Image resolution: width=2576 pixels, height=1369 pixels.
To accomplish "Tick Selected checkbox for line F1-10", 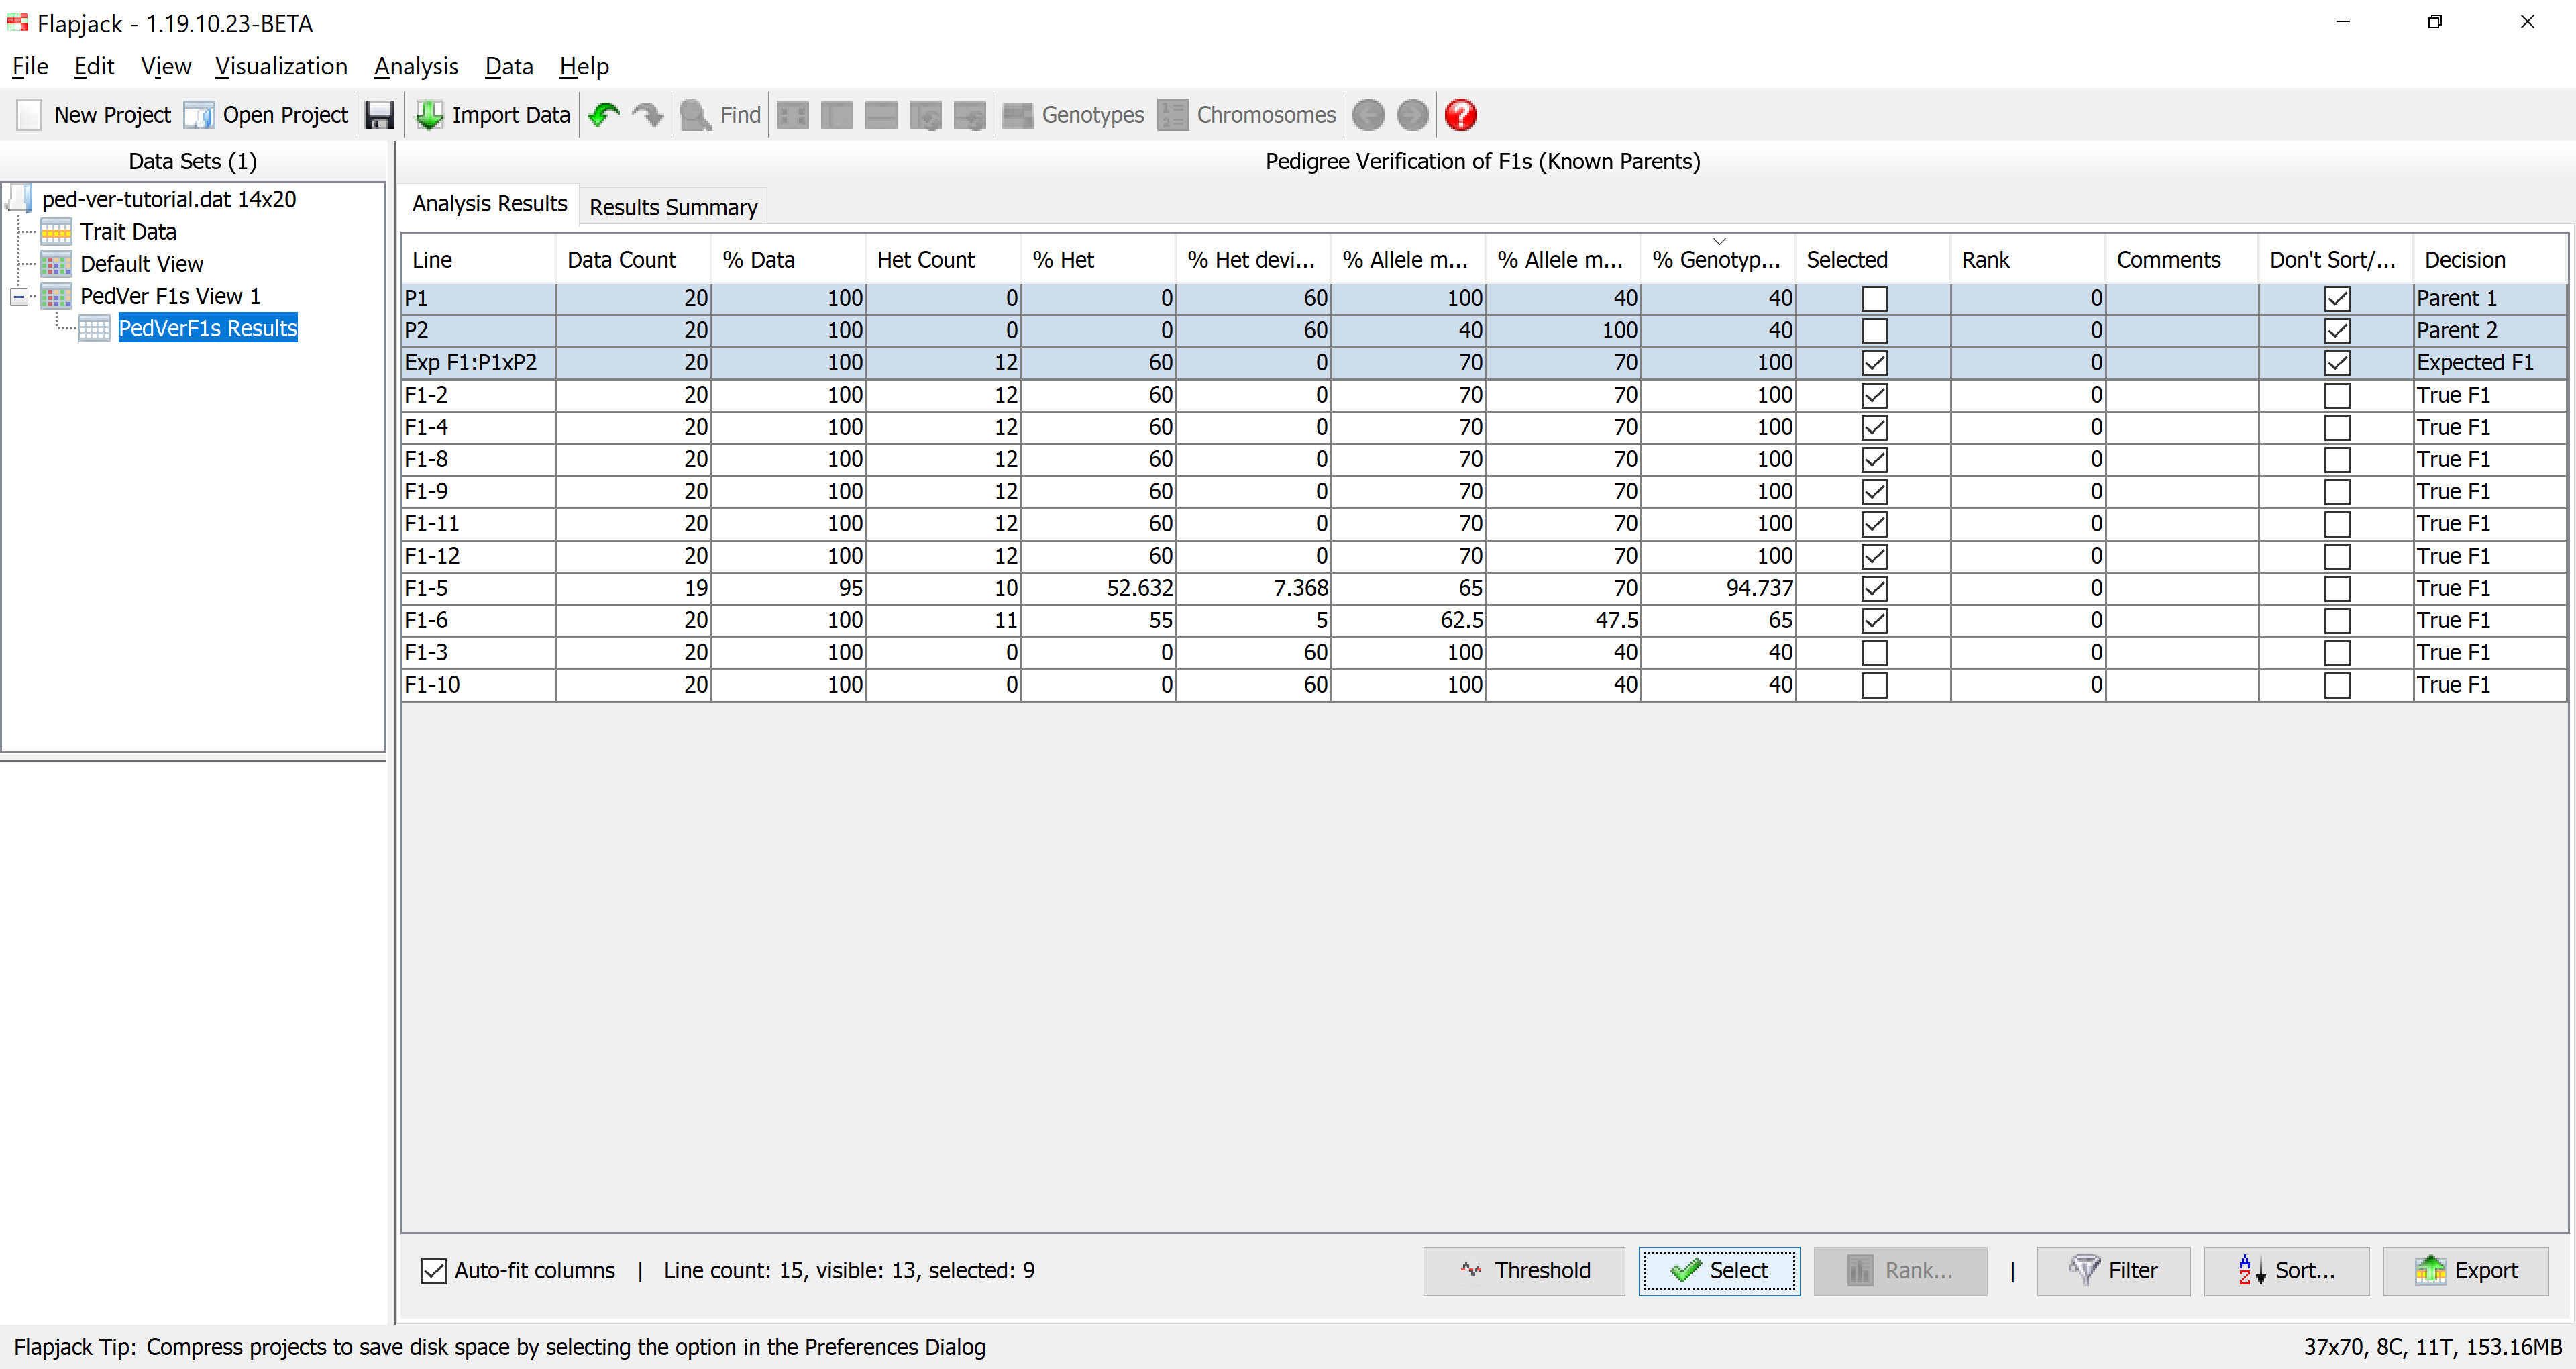I will point(1874,684).
